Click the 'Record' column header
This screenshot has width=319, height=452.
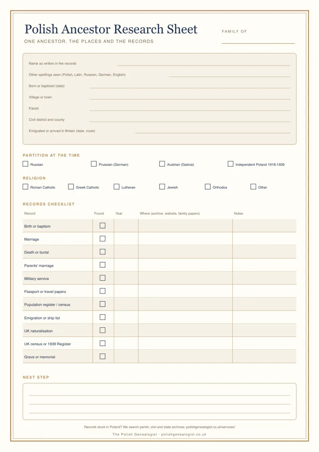point(30,213)
